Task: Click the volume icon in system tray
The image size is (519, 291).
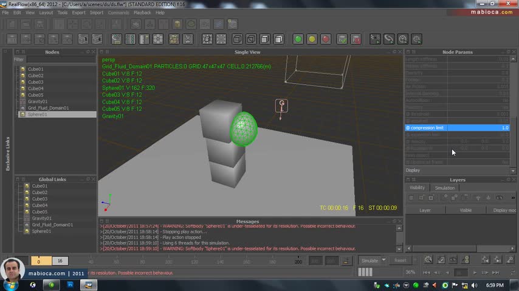Action: [x=474, y=286]
